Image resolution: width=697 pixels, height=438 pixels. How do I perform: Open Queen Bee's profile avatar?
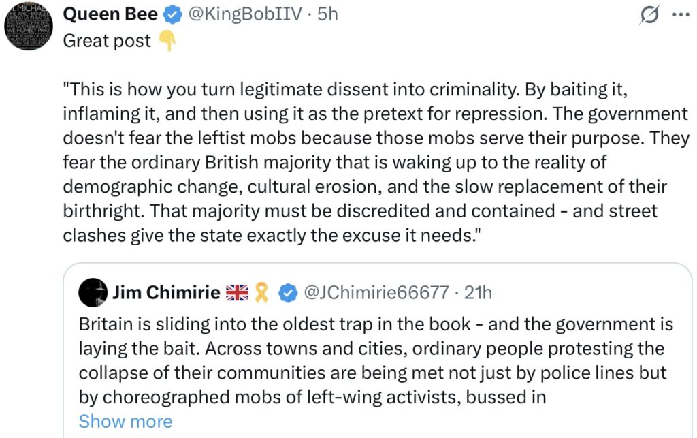(x=29, y=26)
